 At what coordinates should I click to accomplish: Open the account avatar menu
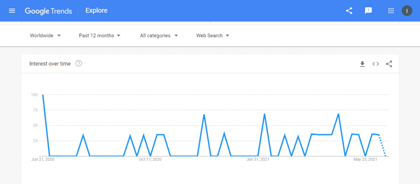(407, 11)
